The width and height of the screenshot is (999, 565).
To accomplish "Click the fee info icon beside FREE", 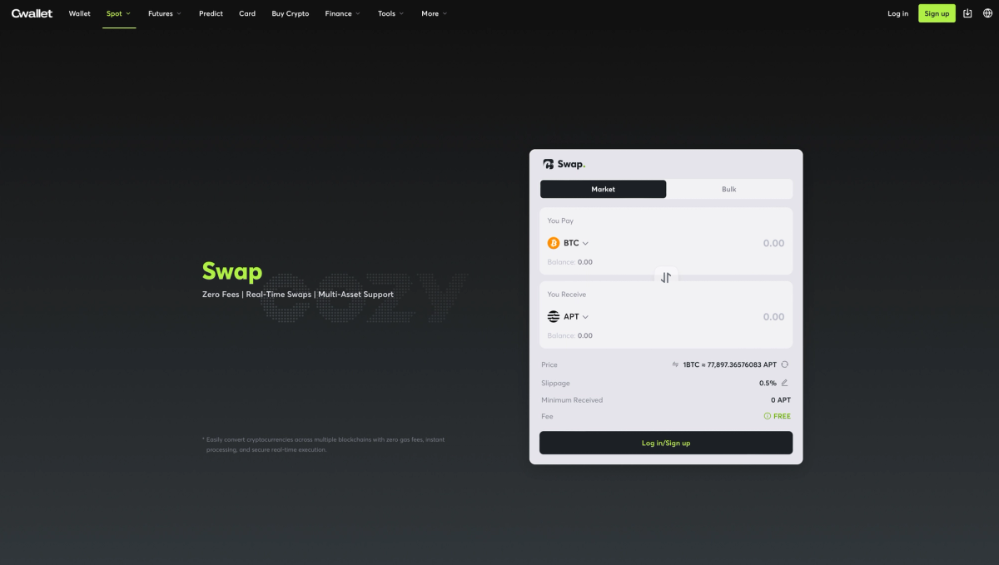I will pyautogui.click(x=768, y=416).
